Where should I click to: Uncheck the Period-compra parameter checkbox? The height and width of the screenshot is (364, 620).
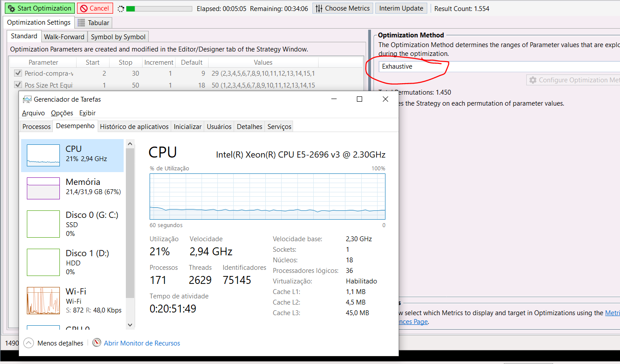coord(18,74)
